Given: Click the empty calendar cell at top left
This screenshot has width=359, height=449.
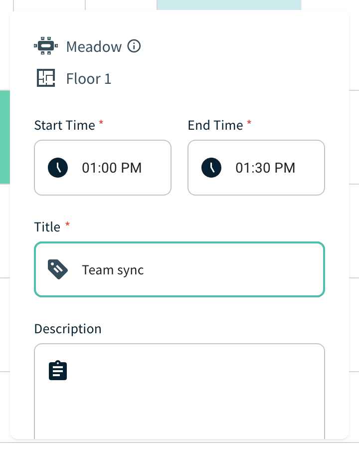Looking at the screenshot, I should click(x=49, y=5).
